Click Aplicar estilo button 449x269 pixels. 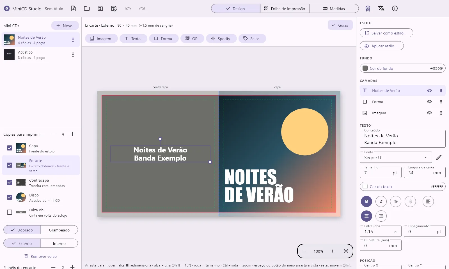click(382, 46)
